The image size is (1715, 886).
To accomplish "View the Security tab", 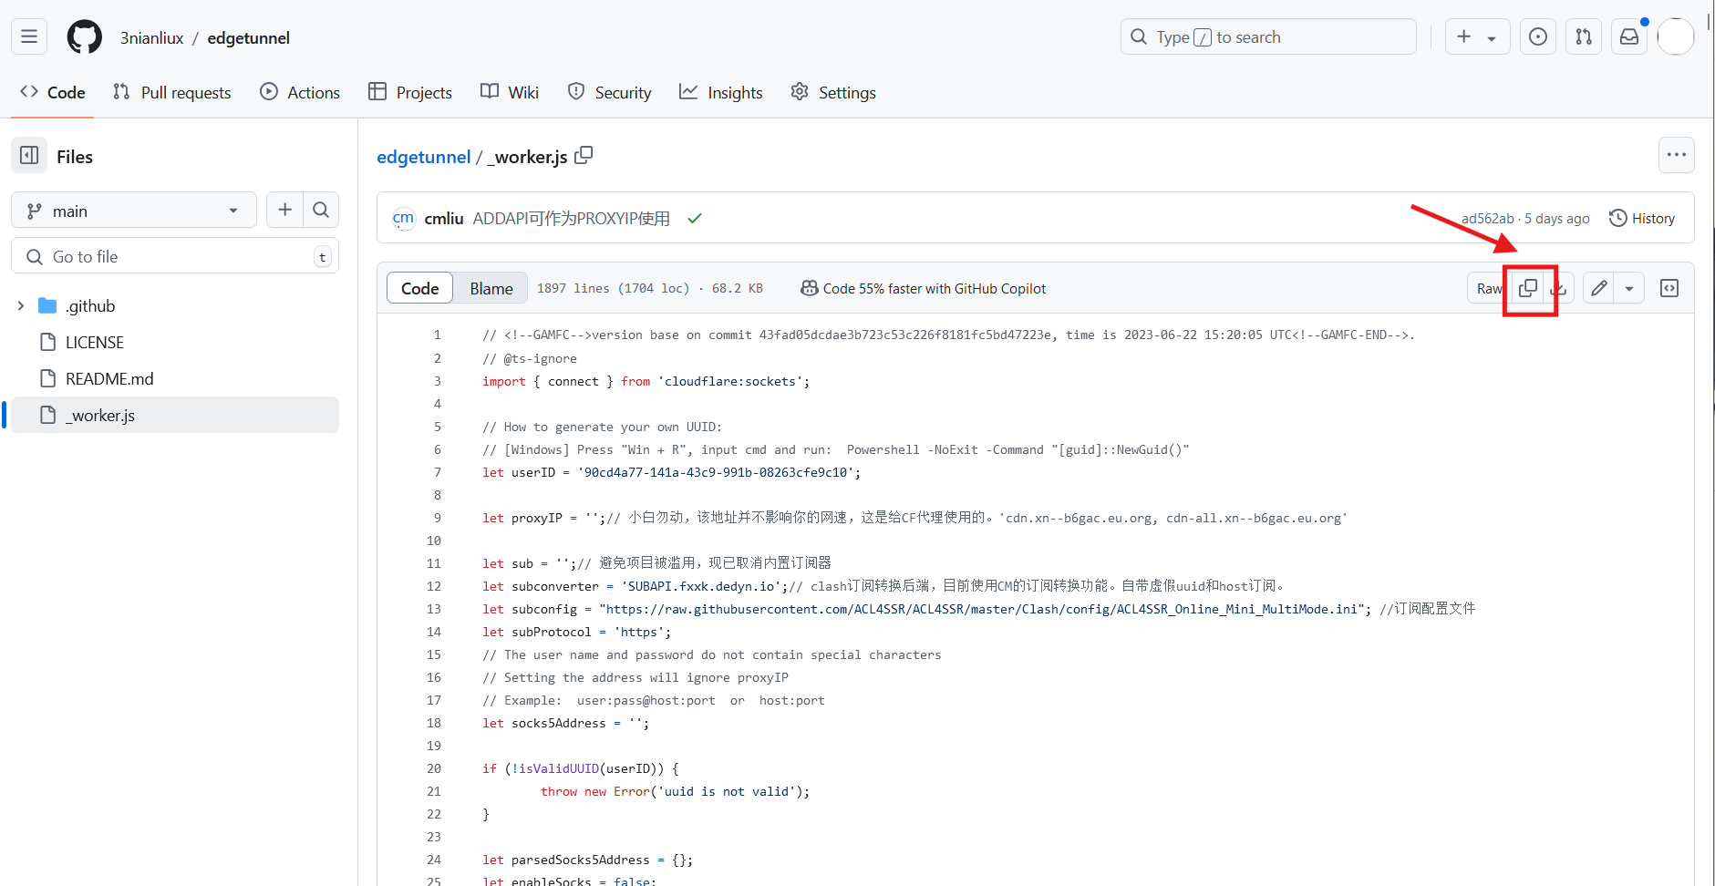I will (x=609, y=92).
